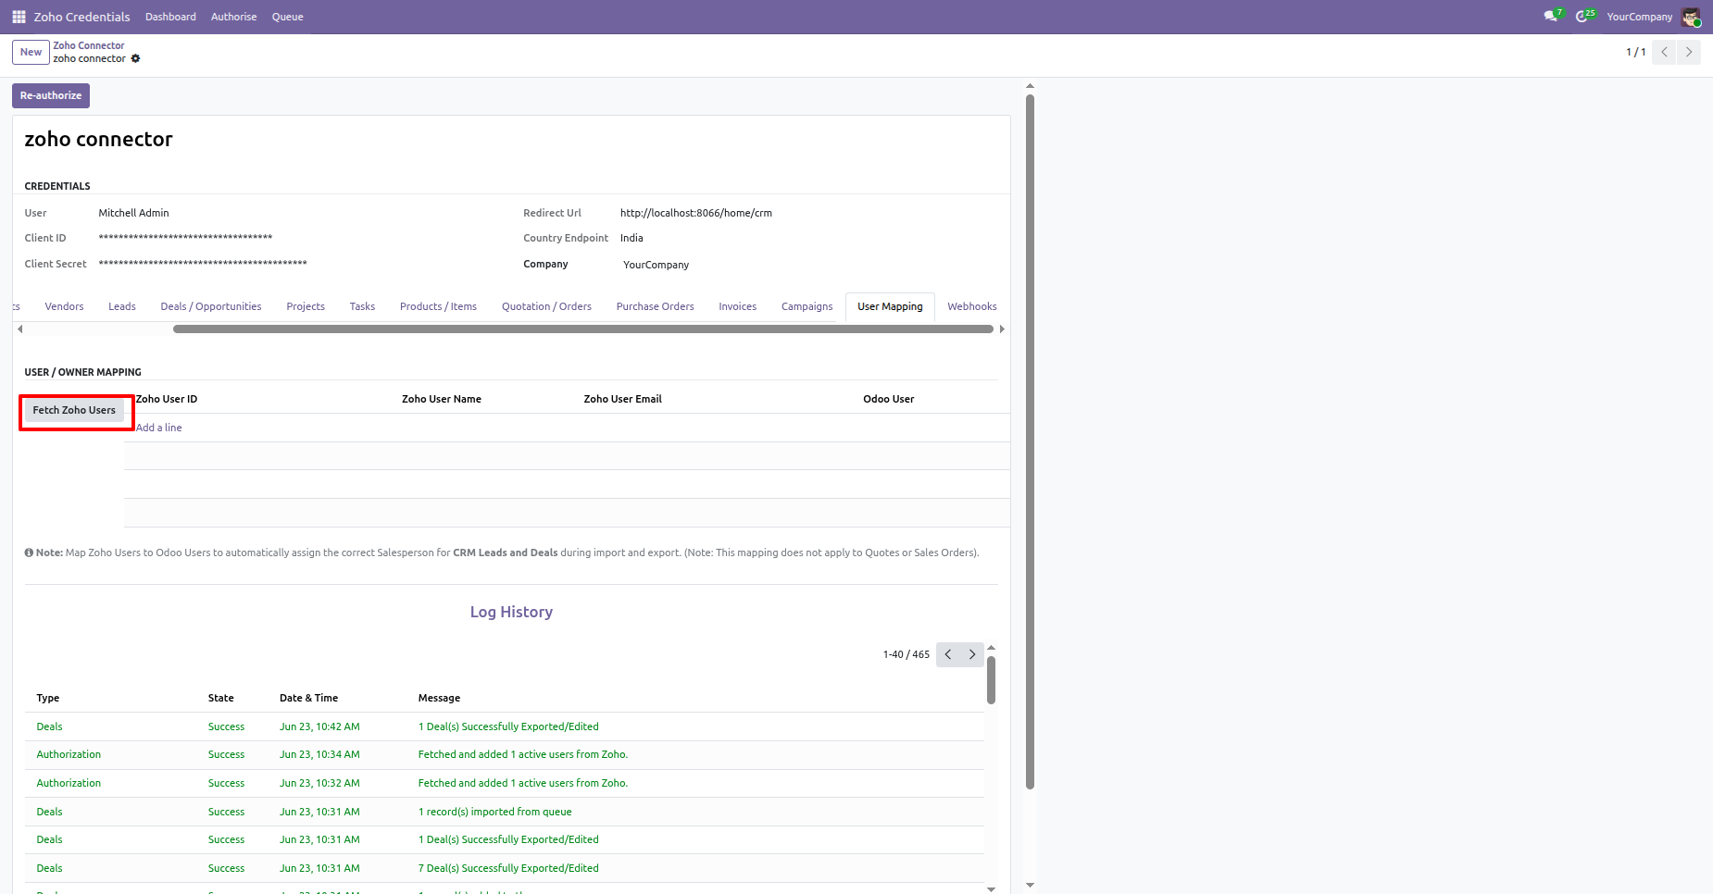Show previous page of Log History
Viewport: 1713px width, 894px height.
(948, 654)
